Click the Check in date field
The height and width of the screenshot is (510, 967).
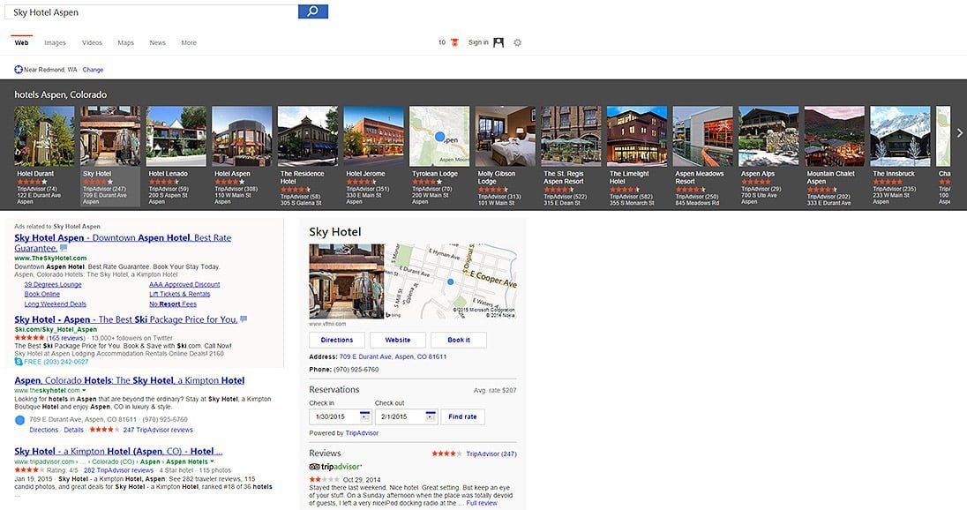(340, 416)
